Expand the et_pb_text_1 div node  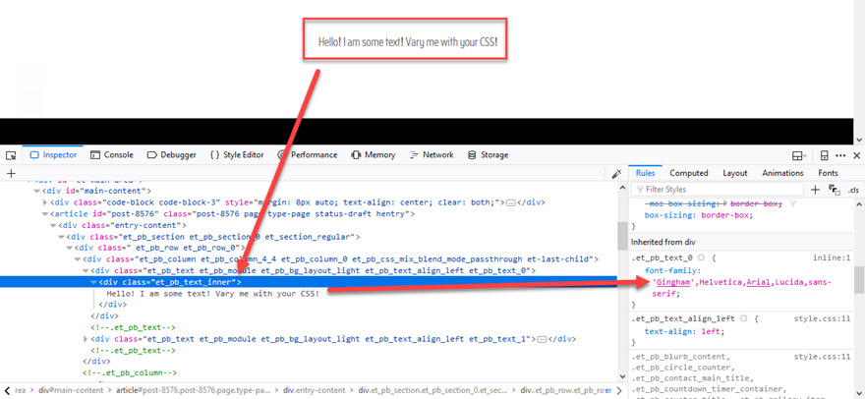coord(86,338)
